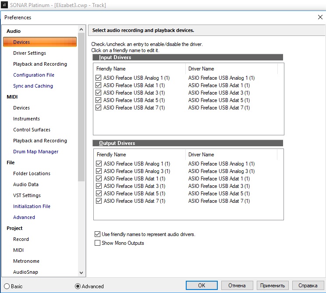Viewport: 326px width, 293px height.
Task: Click the sidebar vertical scrollbar thumb
Action: point(81,107)
